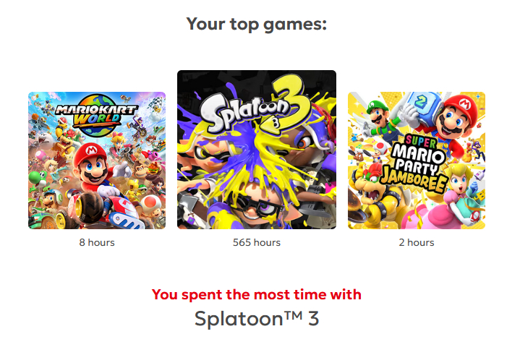Click the "565 hours" playtime label
The image size is (520, 355).
click(x=257, y=243)
